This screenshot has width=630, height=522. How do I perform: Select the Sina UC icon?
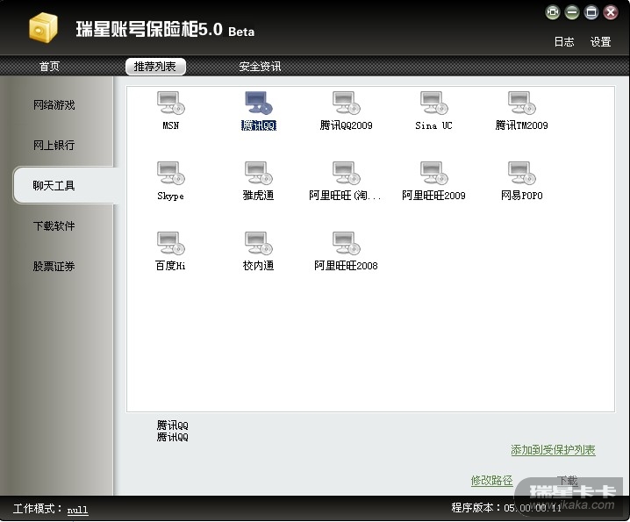(434, 103)
